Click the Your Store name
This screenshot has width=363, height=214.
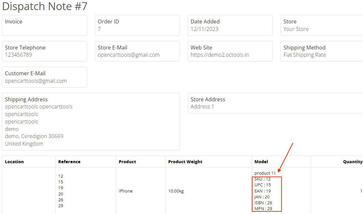[296, 29]
